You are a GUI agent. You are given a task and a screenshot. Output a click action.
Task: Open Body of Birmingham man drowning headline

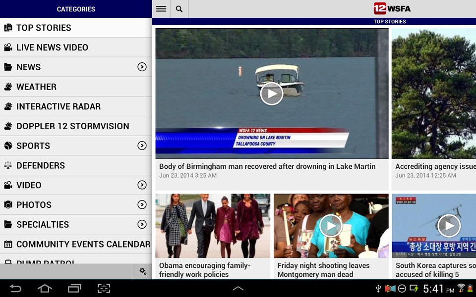pos(267,166)
